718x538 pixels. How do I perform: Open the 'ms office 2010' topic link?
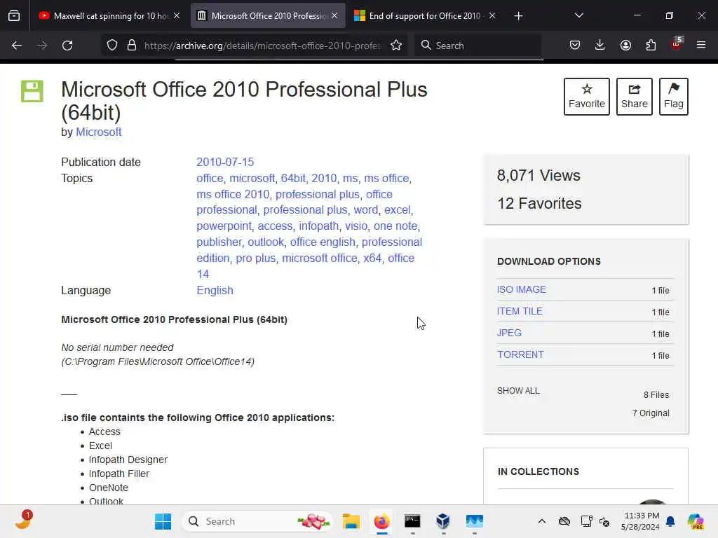(x=233, y=195)
